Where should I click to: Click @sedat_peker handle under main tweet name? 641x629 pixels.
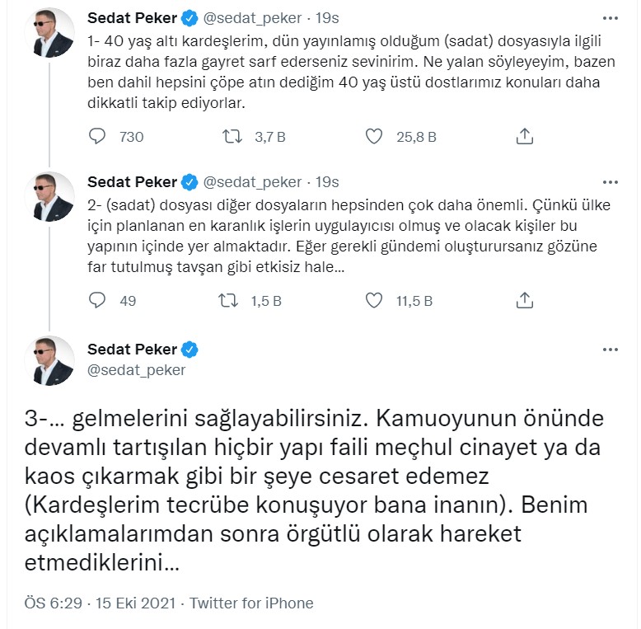tap(136, 370)
